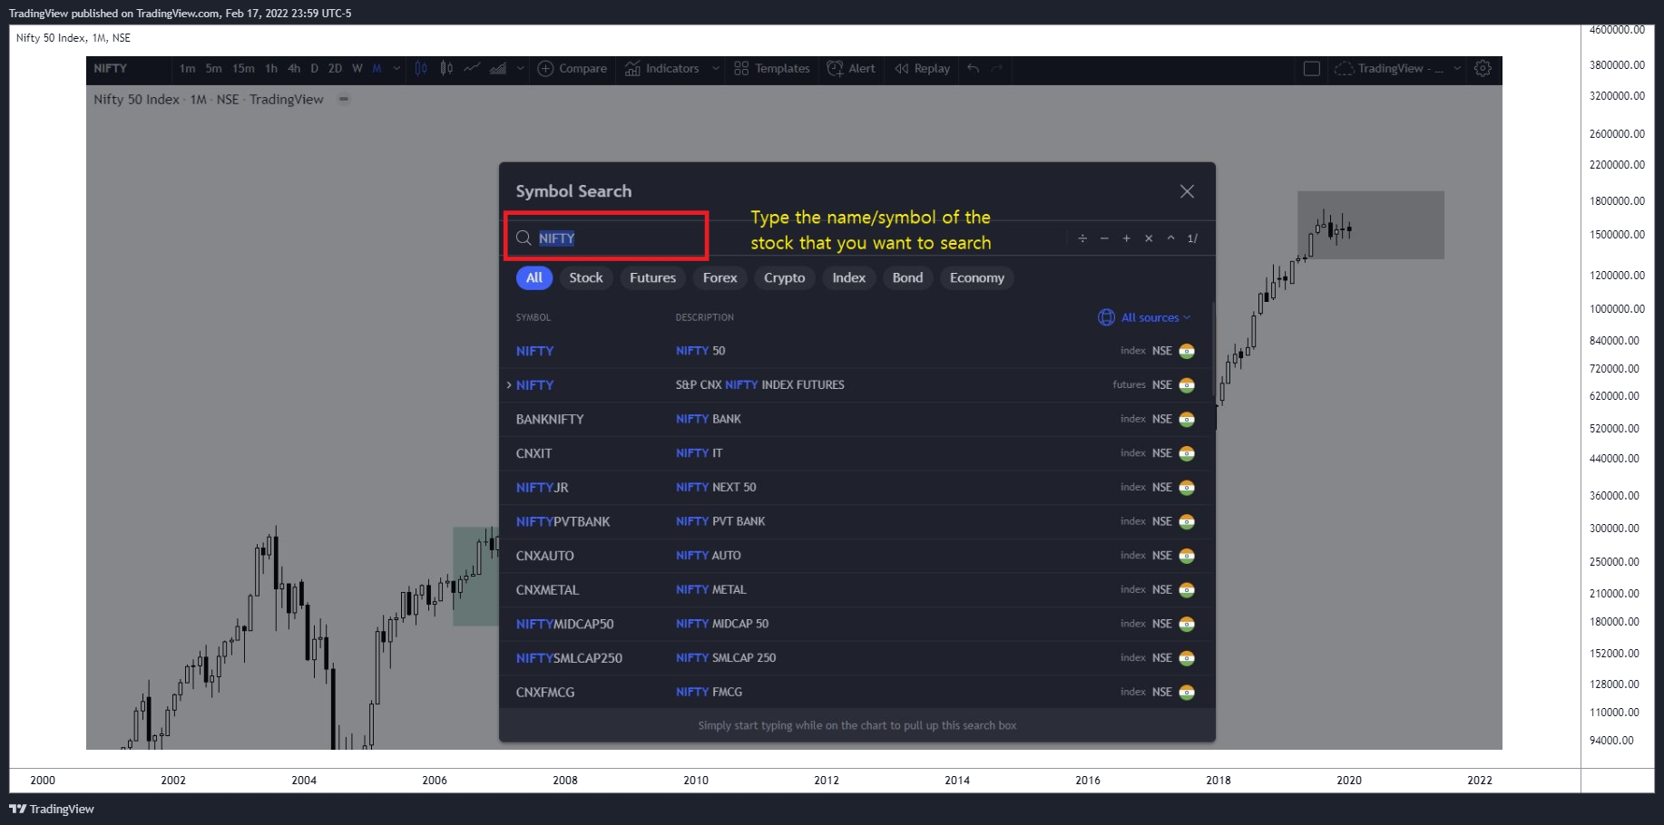This screenshot has width=1664, height=825.
Task: Click the All sources globe icon
Action: point(1106,317)
